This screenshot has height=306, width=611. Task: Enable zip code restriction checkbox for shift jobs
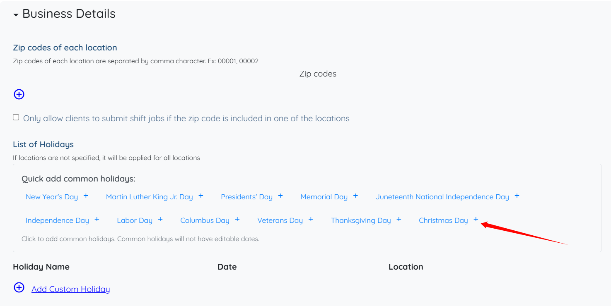[16, 117]
